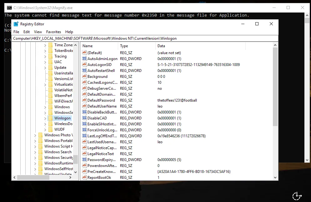Expand the Winlogon tree node
The width and height of the screenshot is (311, 202).
[x=45, y=119]
